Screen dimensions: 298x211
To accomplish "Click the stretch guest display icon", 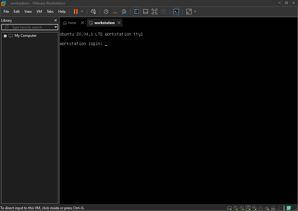I will click(x=189, y=12).
